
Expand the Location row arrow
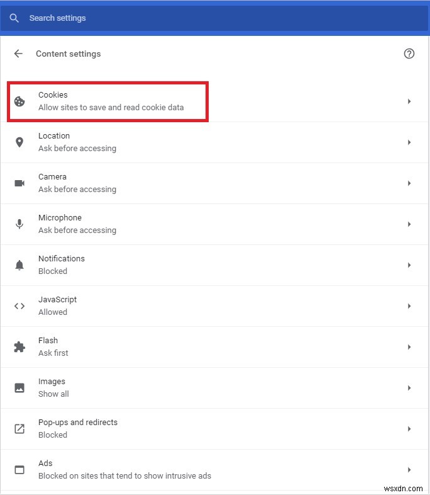[409, 142]
